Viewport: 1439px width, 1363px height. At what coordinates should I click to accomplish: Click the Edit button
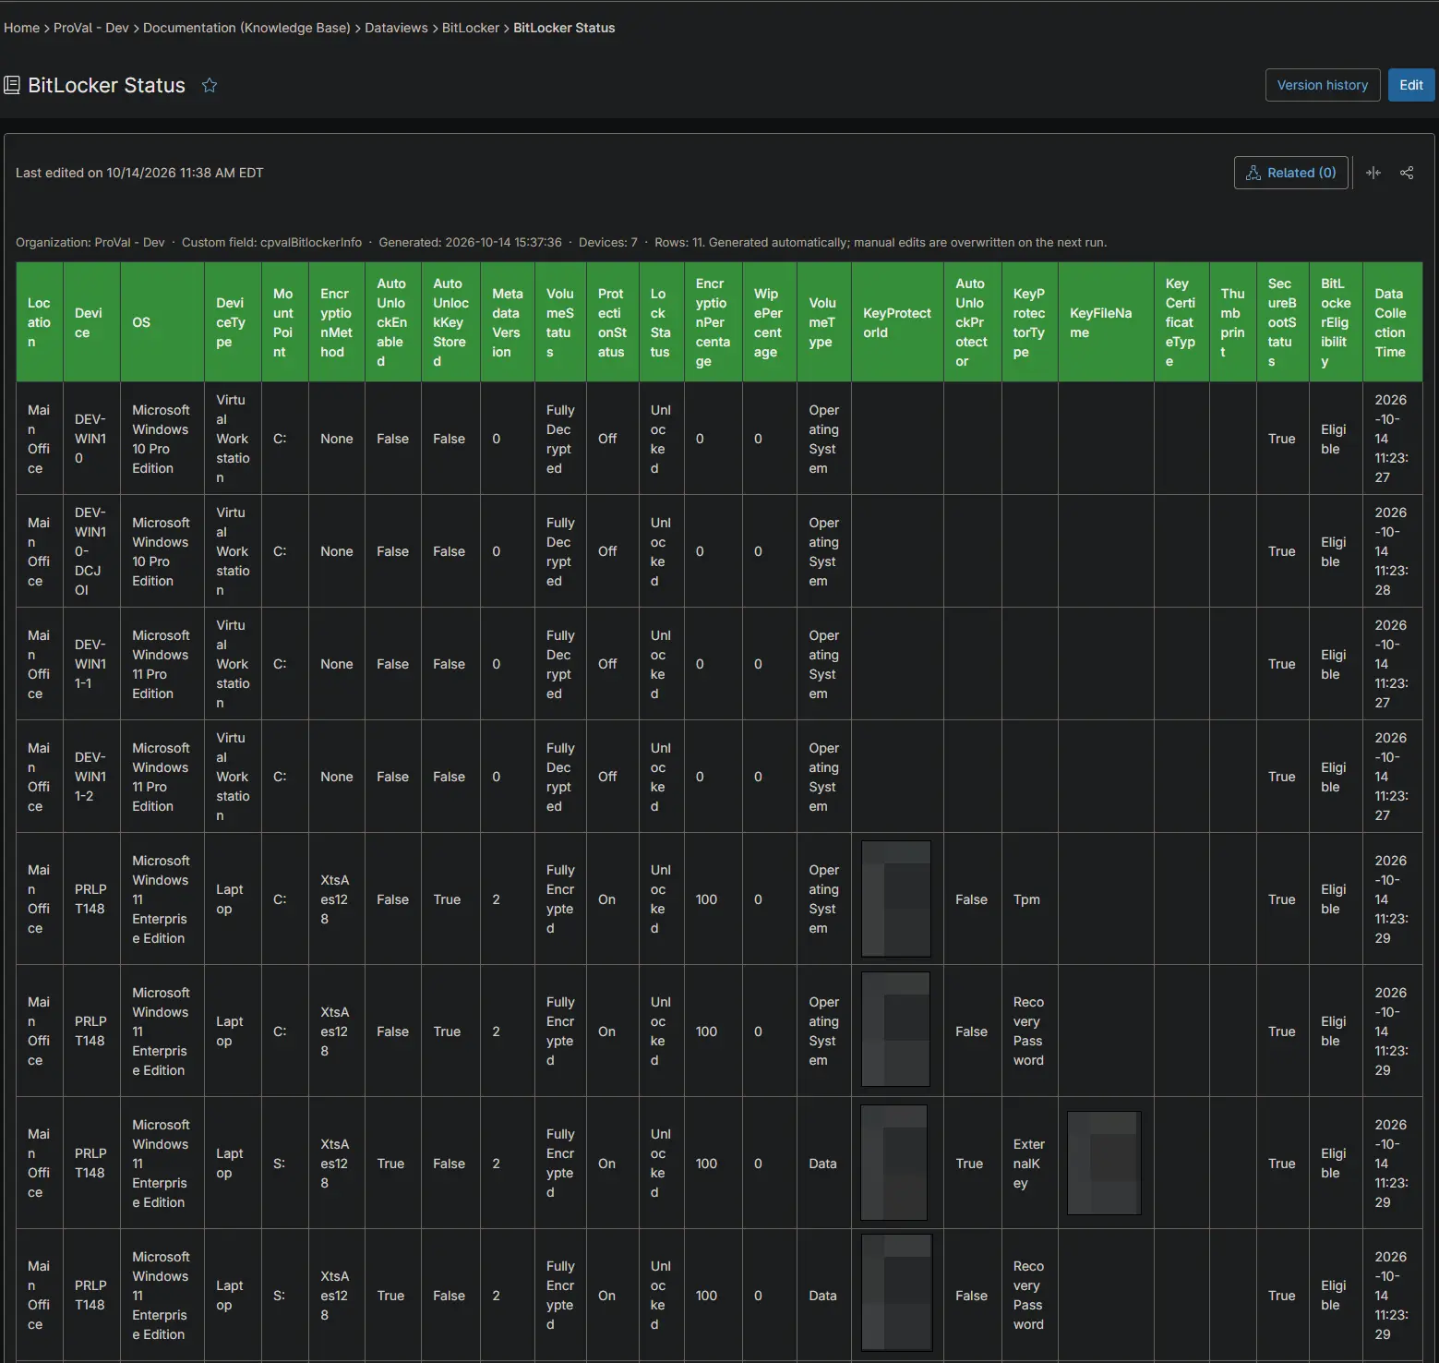coord(1411,85)
